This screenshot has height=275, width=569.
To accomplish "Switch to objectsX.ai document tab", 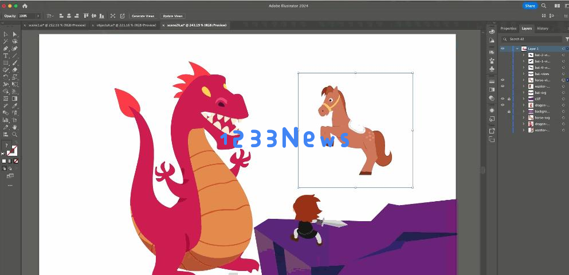I will click(x=126, y=25).
